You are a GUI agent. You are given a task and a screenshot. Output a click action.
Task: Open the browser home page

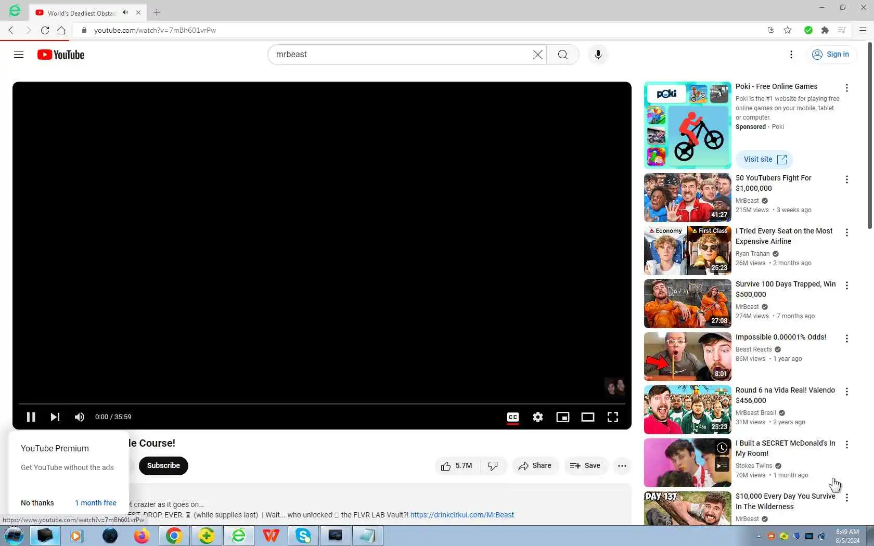[x=61, y=30]
